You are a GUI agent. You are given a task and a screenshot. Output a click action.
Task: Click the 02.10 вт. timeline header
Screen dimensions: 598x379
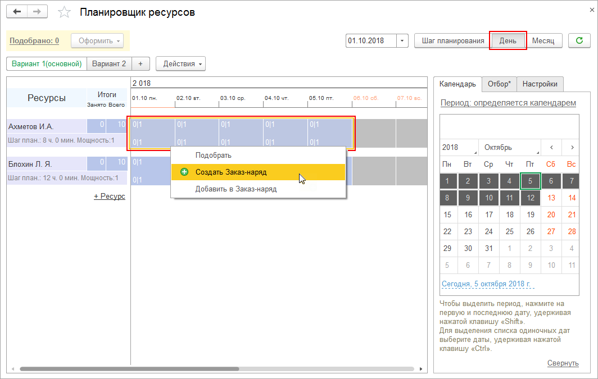[x=188, y=98]
